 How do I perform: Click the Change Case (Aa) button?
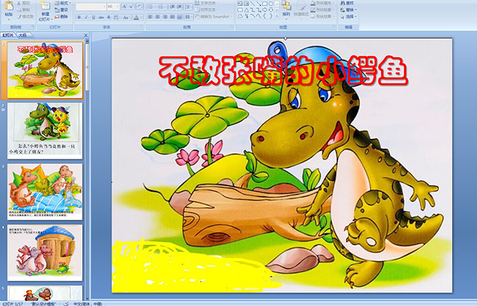(x=126, y=17)
